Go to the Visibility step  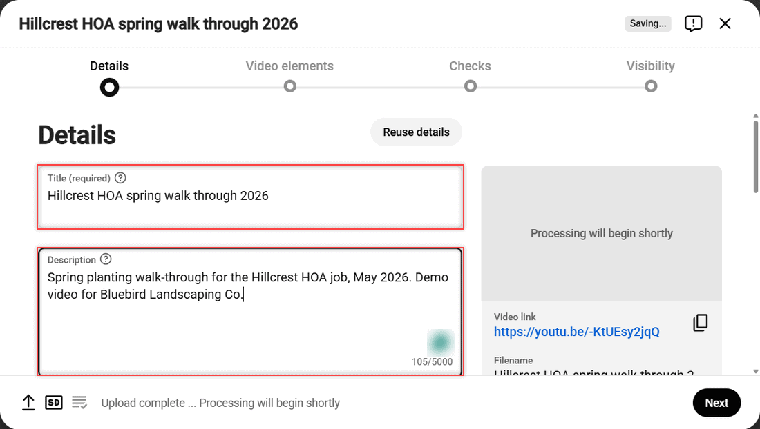point(650,77)
